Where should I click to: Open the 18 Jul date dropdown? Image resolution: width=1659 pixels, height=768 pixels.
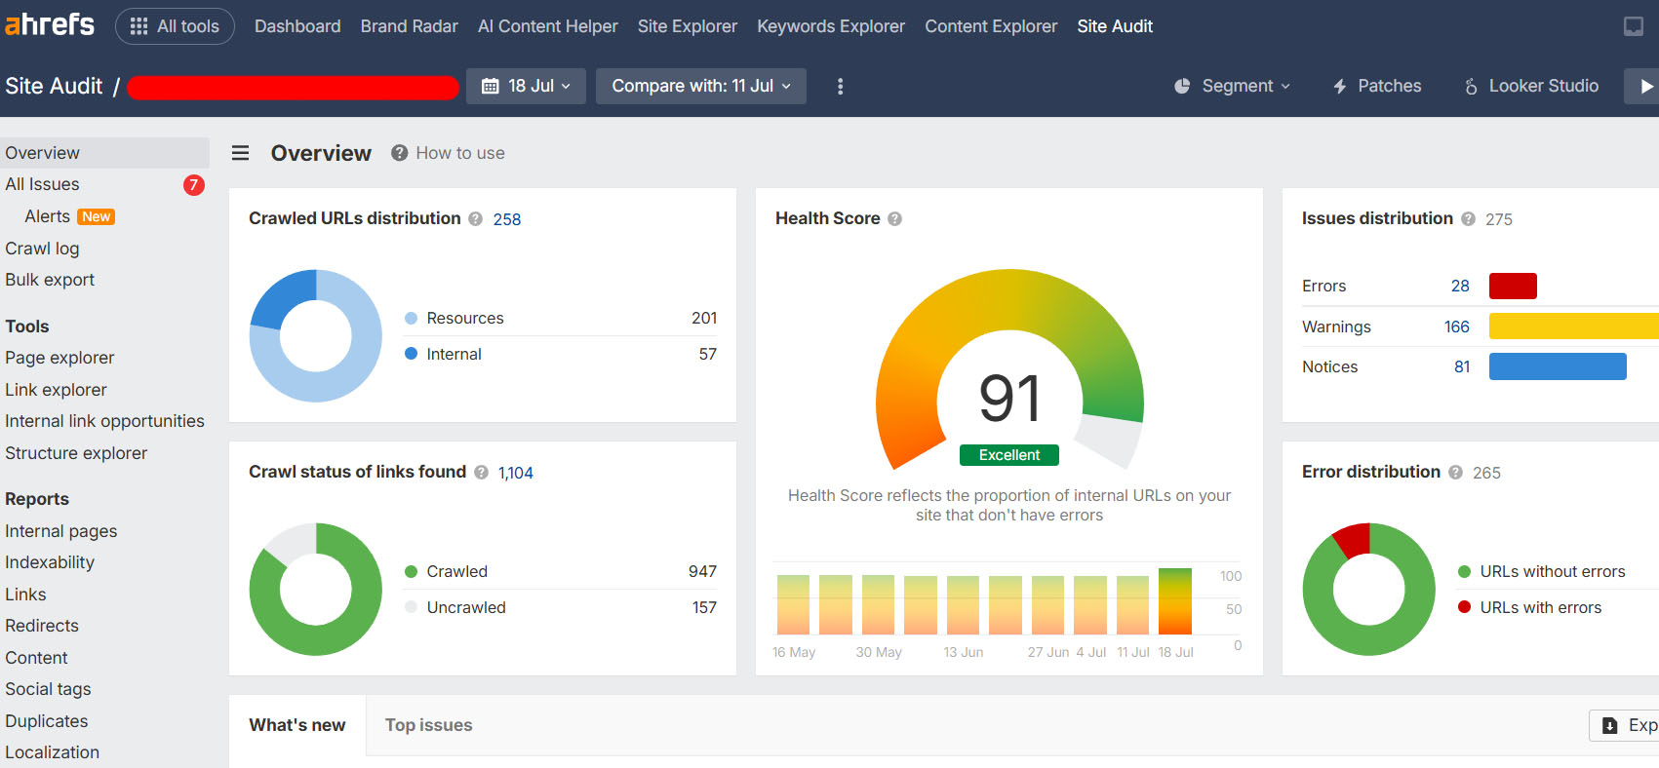point(526,86)
